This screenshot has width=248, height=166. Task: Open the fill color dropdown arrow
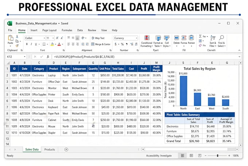coord(55,44)
